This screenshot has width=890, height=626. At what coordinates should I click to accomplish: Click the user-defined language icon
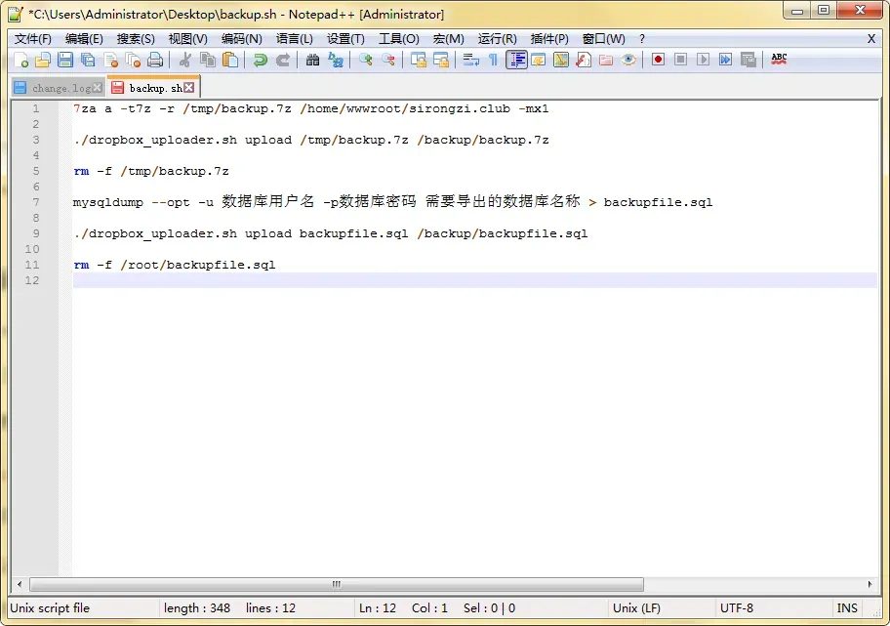click(x=539, y=60)
